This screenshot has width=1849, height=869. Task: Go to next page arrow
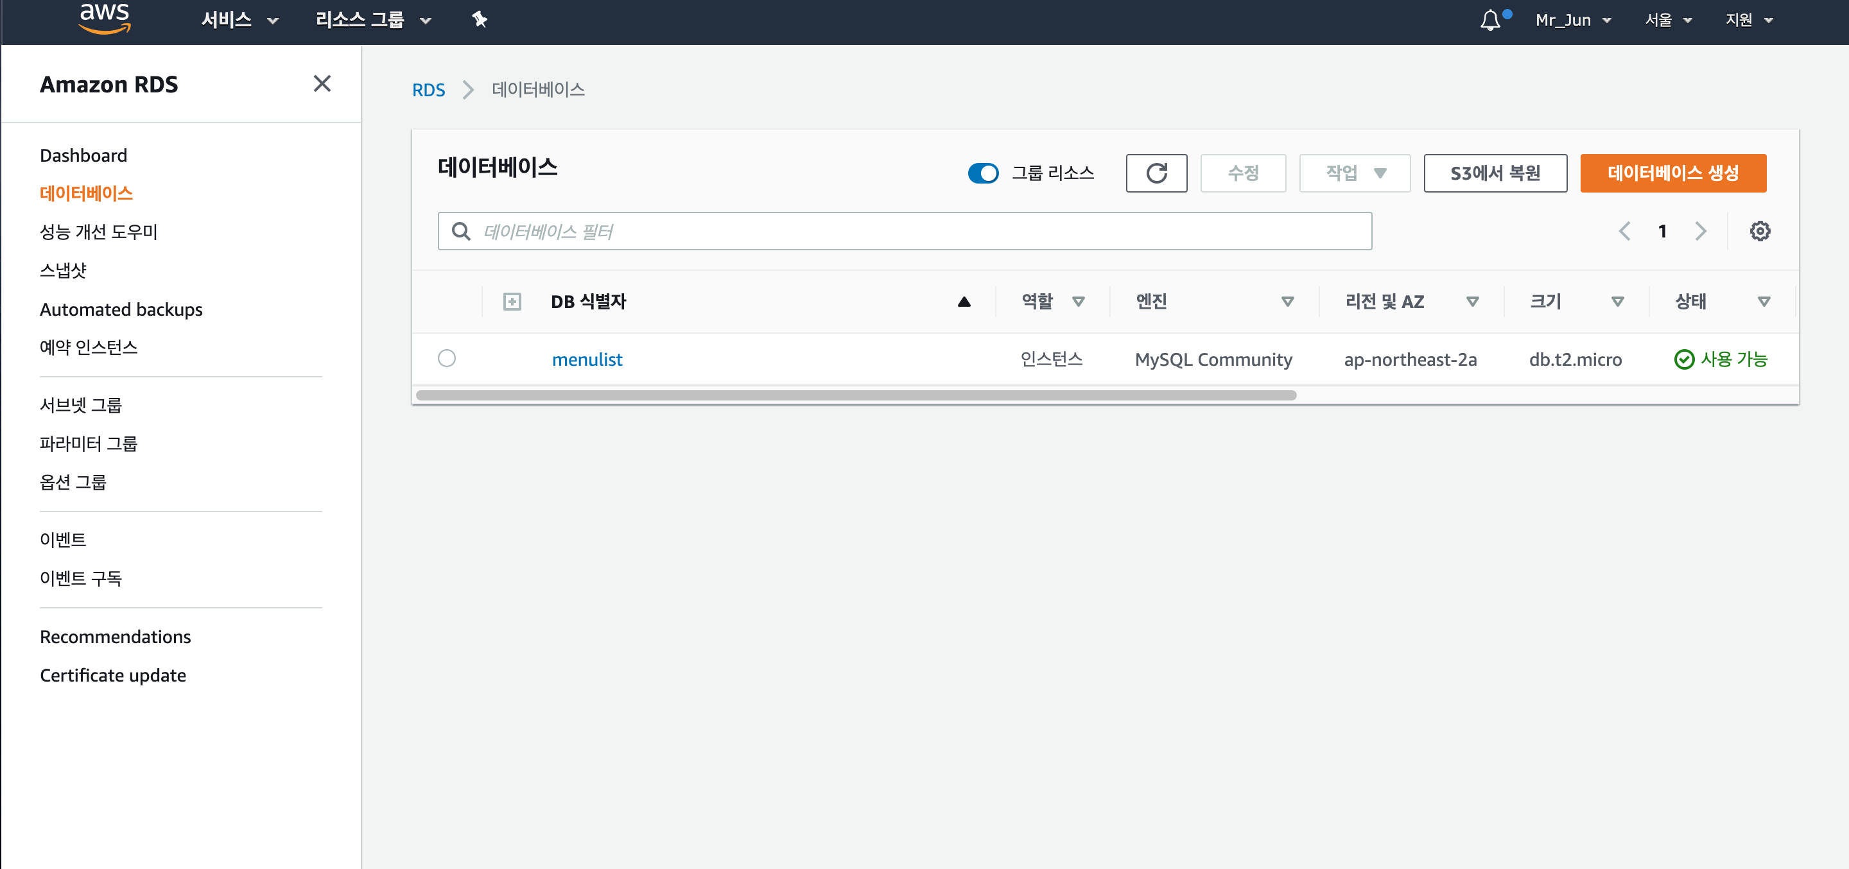point(1699,231)
